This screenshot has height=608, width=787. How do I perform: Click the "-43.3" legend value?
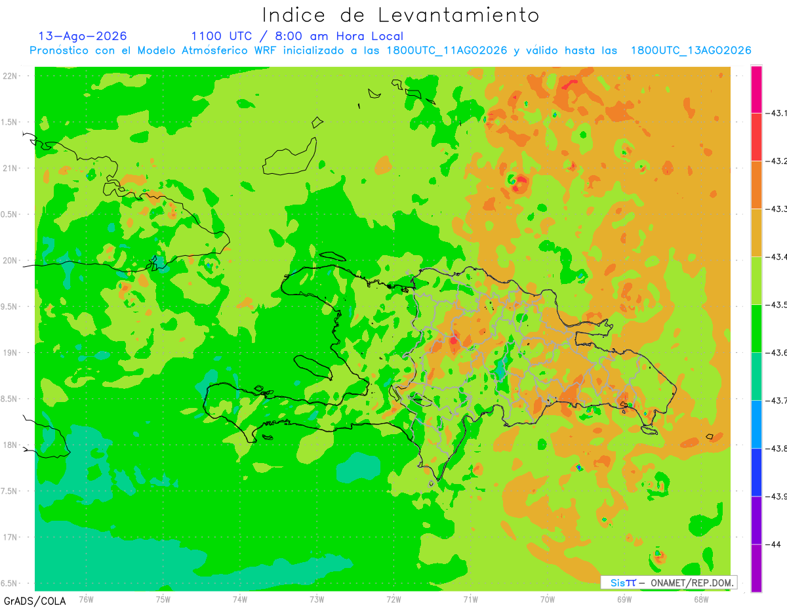pyautogui.click(x=776, y=209)
